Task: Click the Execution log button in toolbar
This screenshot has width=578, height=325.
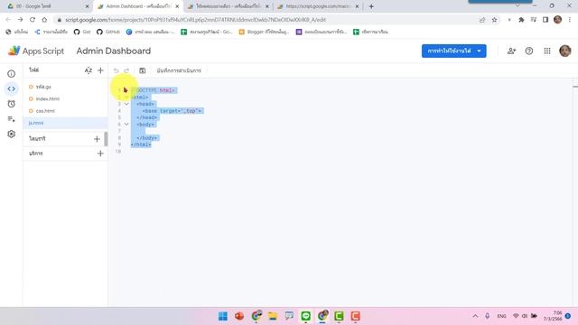Action: point(179,70)
